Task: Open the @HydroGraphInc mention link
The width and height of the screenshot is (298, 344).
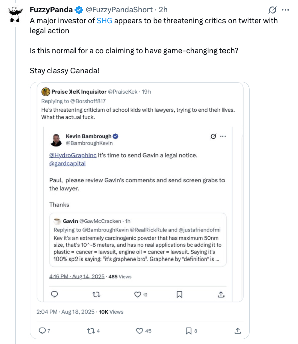Action: point(72,155)
